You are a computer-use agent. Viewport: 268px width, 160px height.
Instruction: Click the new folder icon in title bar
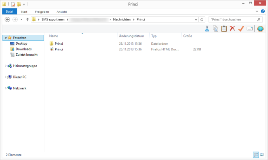point(19,4)
